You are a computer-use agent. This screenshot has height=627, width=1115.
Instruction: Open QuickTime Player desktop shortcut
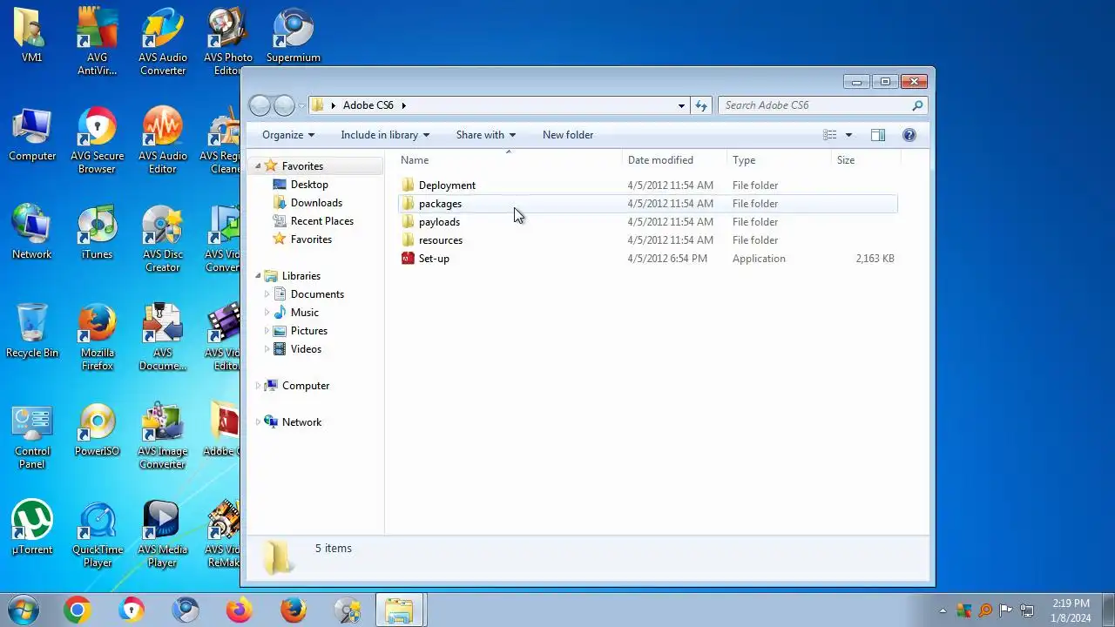point(97,535)
